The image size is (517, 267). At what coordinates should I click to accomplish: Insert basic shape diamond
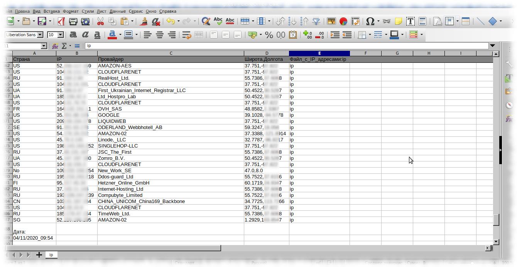(x=493, y=21)
